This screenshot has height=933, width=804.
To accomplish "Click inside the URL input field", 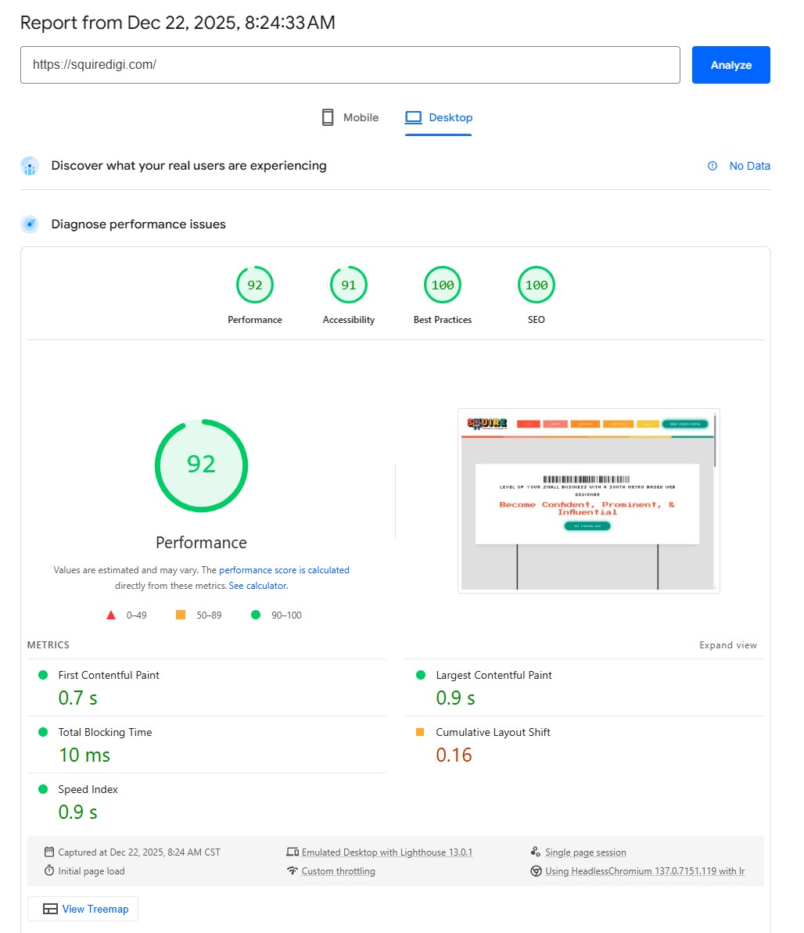I will tap(350, 65).
